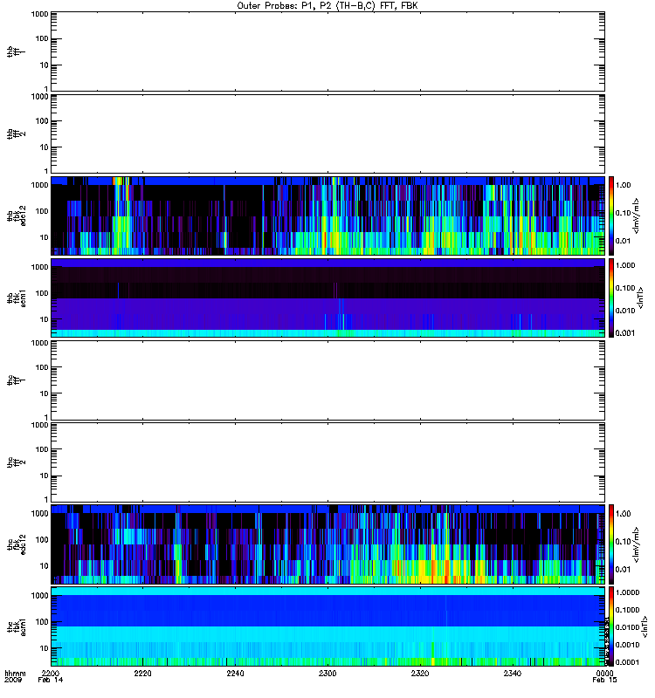Click the 'thc fbk scm1' y-axis label
Viewport: 655px width, 698px height.
16,626
